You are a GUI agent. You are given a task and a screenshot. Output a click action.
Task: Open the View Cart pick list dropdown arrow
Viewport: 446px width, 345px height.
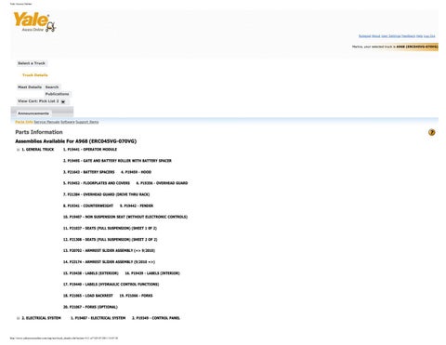(x=63, y=101)
